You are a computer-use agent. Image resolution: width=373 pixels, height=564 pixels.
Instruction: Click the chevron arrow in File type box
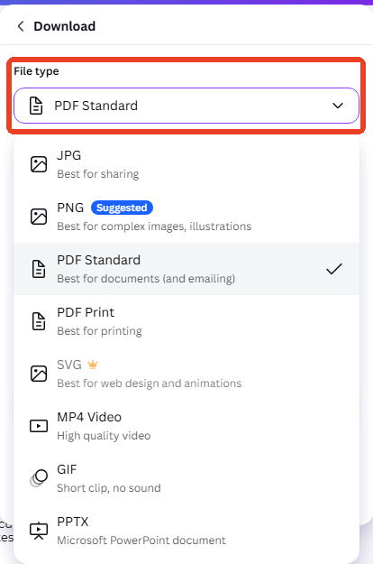pos(338,106)
